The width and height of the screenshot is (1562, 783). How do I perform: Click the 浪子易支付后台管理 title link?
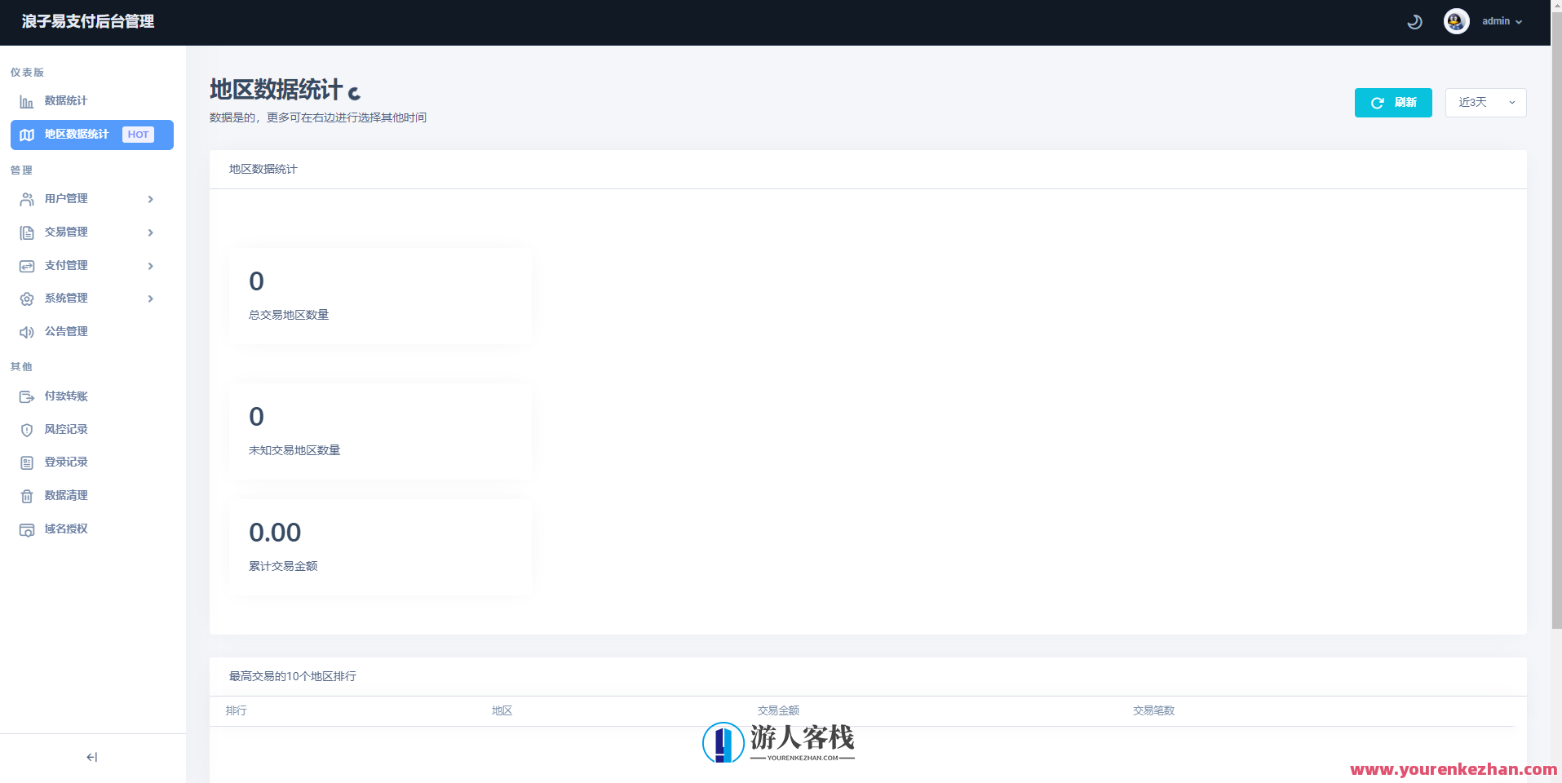click(88, 22)
